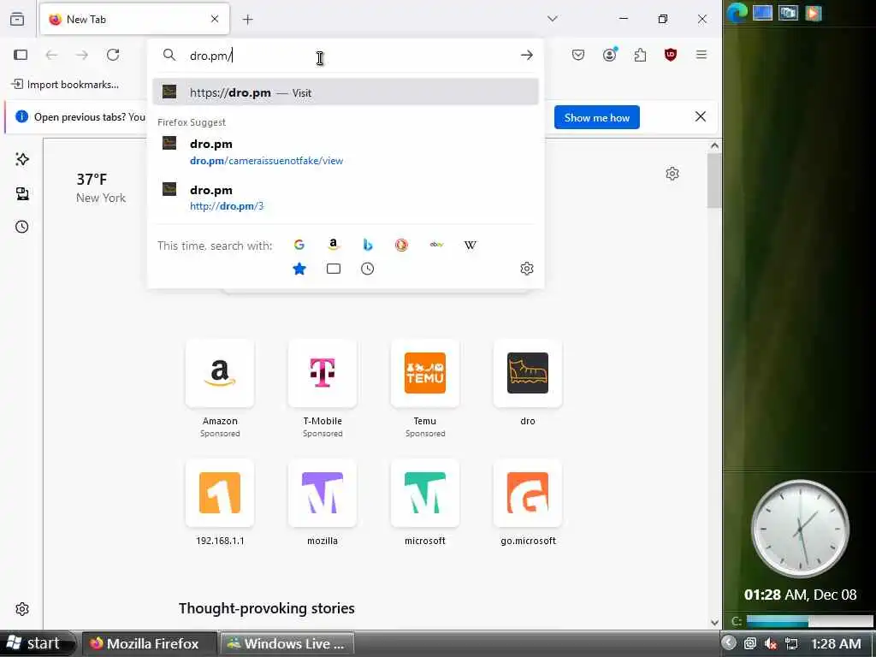The width and height of the screenshot is (876, 657).
Task: Click the page scrollbar up arrow
Action: coord(714,145)
